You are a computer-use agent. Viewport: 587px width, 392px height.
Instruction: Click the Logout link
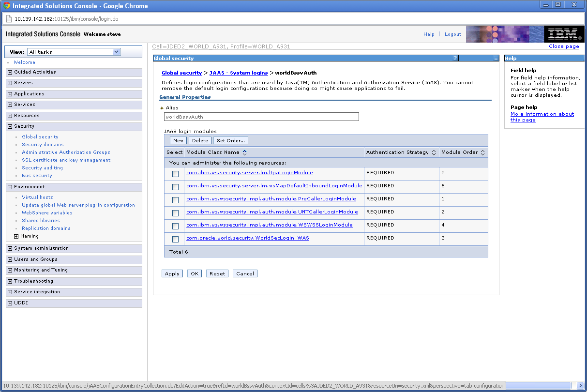[x=453, y=34]
